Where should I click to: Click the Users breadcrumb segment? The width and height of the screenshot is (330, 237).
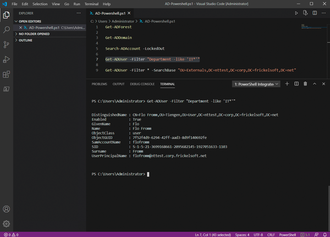(x=103, y=21)
